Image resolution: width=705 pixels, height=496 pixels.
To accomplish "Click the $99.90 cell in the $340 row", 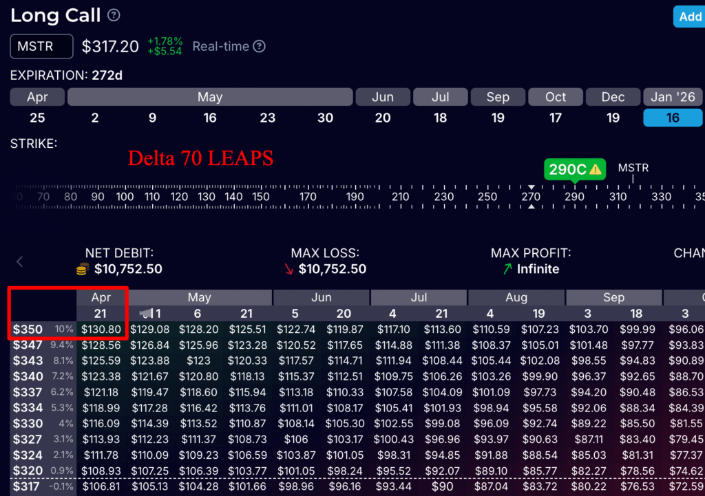I will [x=540, y=376].
